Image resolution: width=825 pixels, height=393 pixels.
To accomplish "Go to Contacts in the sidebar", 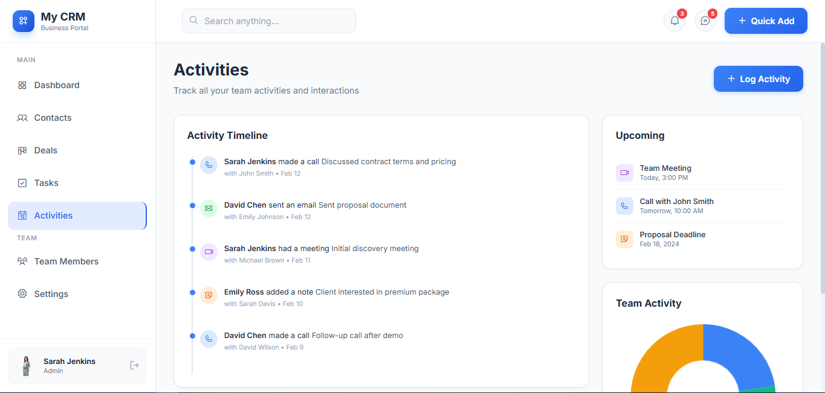I will (53, 118).
